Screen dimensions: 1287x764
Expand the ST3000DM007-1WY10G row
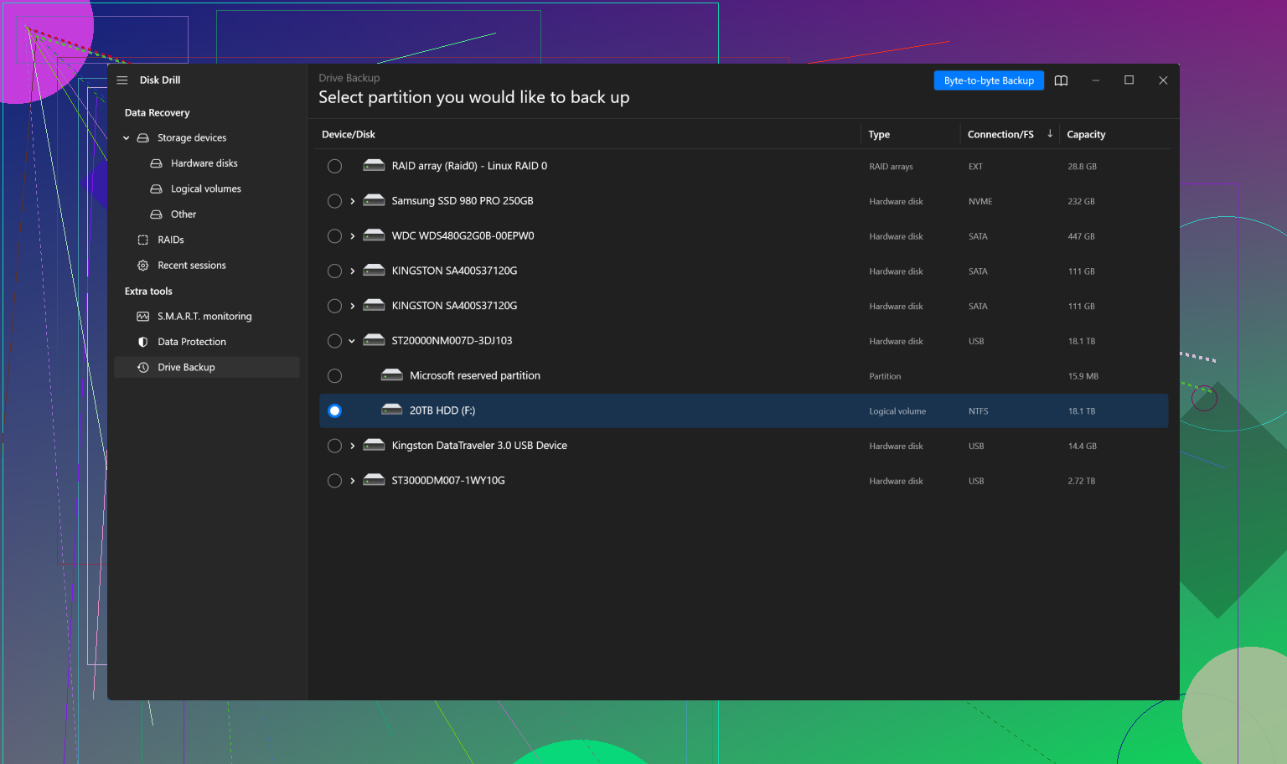pyautogui.click(x=353, y=481)
